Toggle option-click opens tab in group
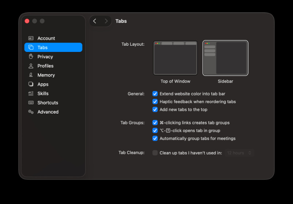 [155, 131]
